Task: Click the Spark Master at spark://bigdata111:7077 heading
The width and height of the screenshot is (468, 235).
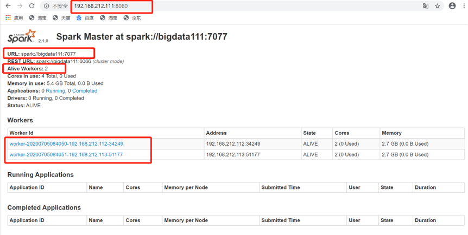Action: pyautogui.click(x=142, y=37)
